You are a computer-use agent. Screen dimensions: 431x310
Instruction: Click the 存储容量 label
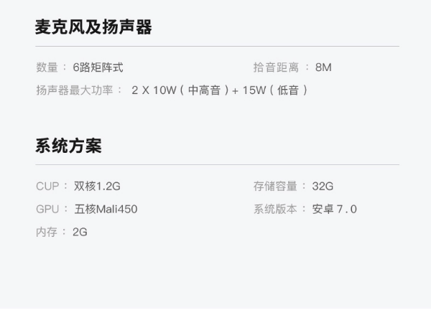point(275,187)
